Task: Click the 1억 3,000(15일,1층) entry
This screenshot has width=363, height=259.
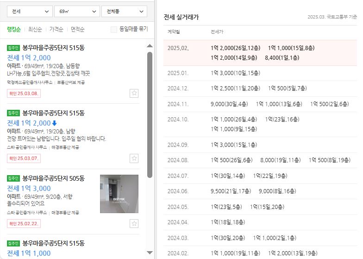Action: [234, 145]
